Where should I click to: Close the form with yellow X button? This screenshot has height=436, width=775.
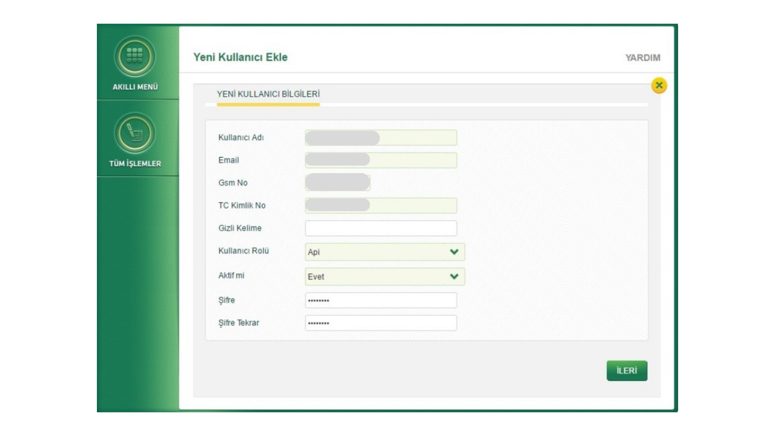(x=659, y=85)
